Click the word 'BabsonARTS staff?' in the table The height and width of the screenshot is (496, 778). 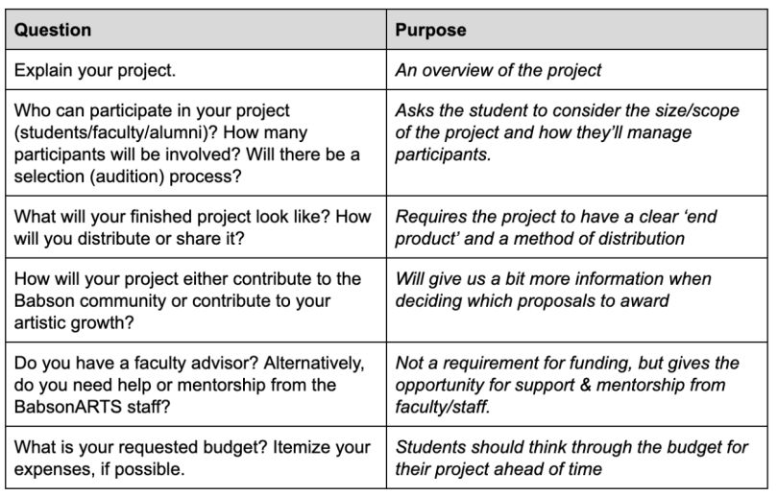pyautogui.click(x=92, y=407)
